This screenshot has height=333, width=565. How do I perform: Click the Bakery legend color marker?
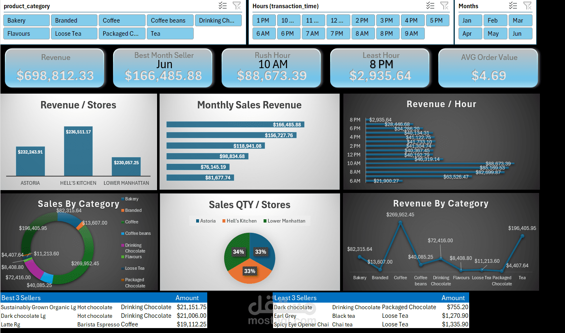point(123,199)
